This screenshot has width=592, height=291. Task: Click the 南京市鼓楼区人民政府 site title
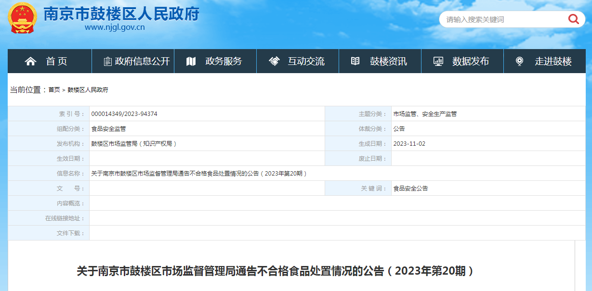121,13
